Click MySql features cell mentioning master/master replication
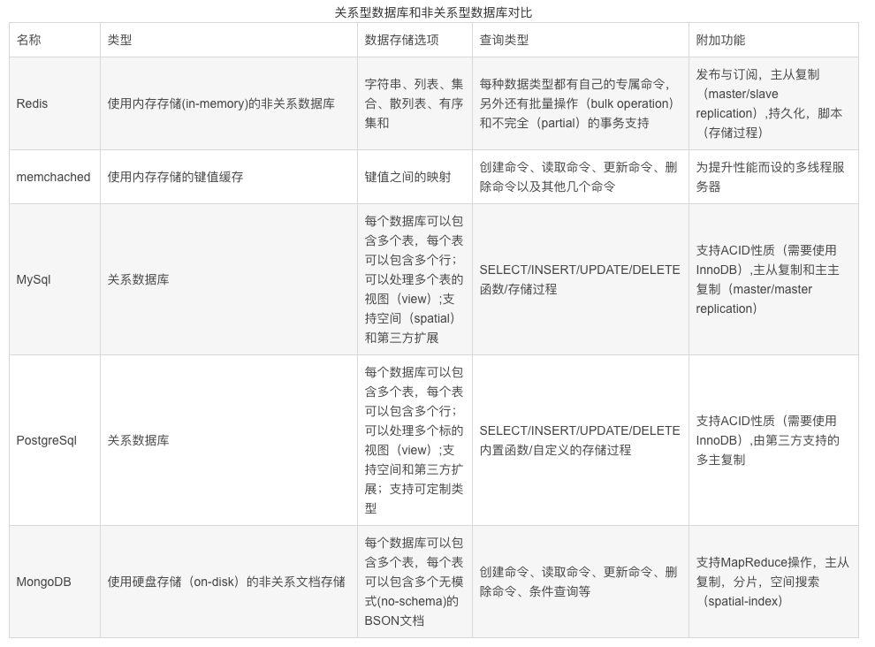Screen dimensions: 875x647 (773, 279)
